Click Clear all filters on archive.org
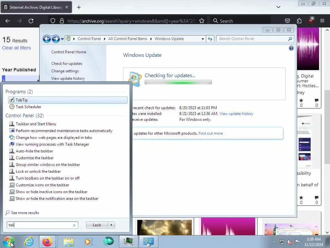The width and height of the screenshot is (330, 248). (x=16, y=48)
